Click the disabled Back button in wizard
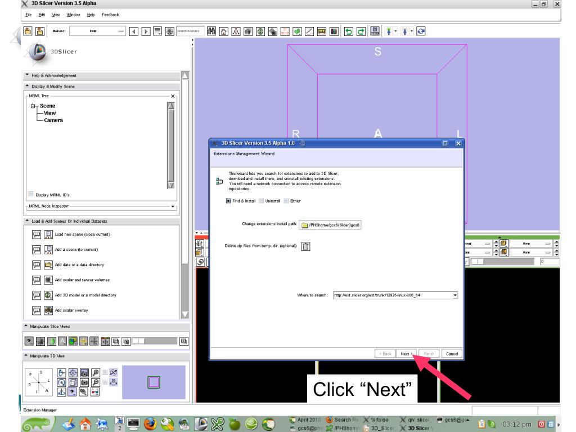The height and width of the screenshot is (432, 576). [x=385, y=354]
